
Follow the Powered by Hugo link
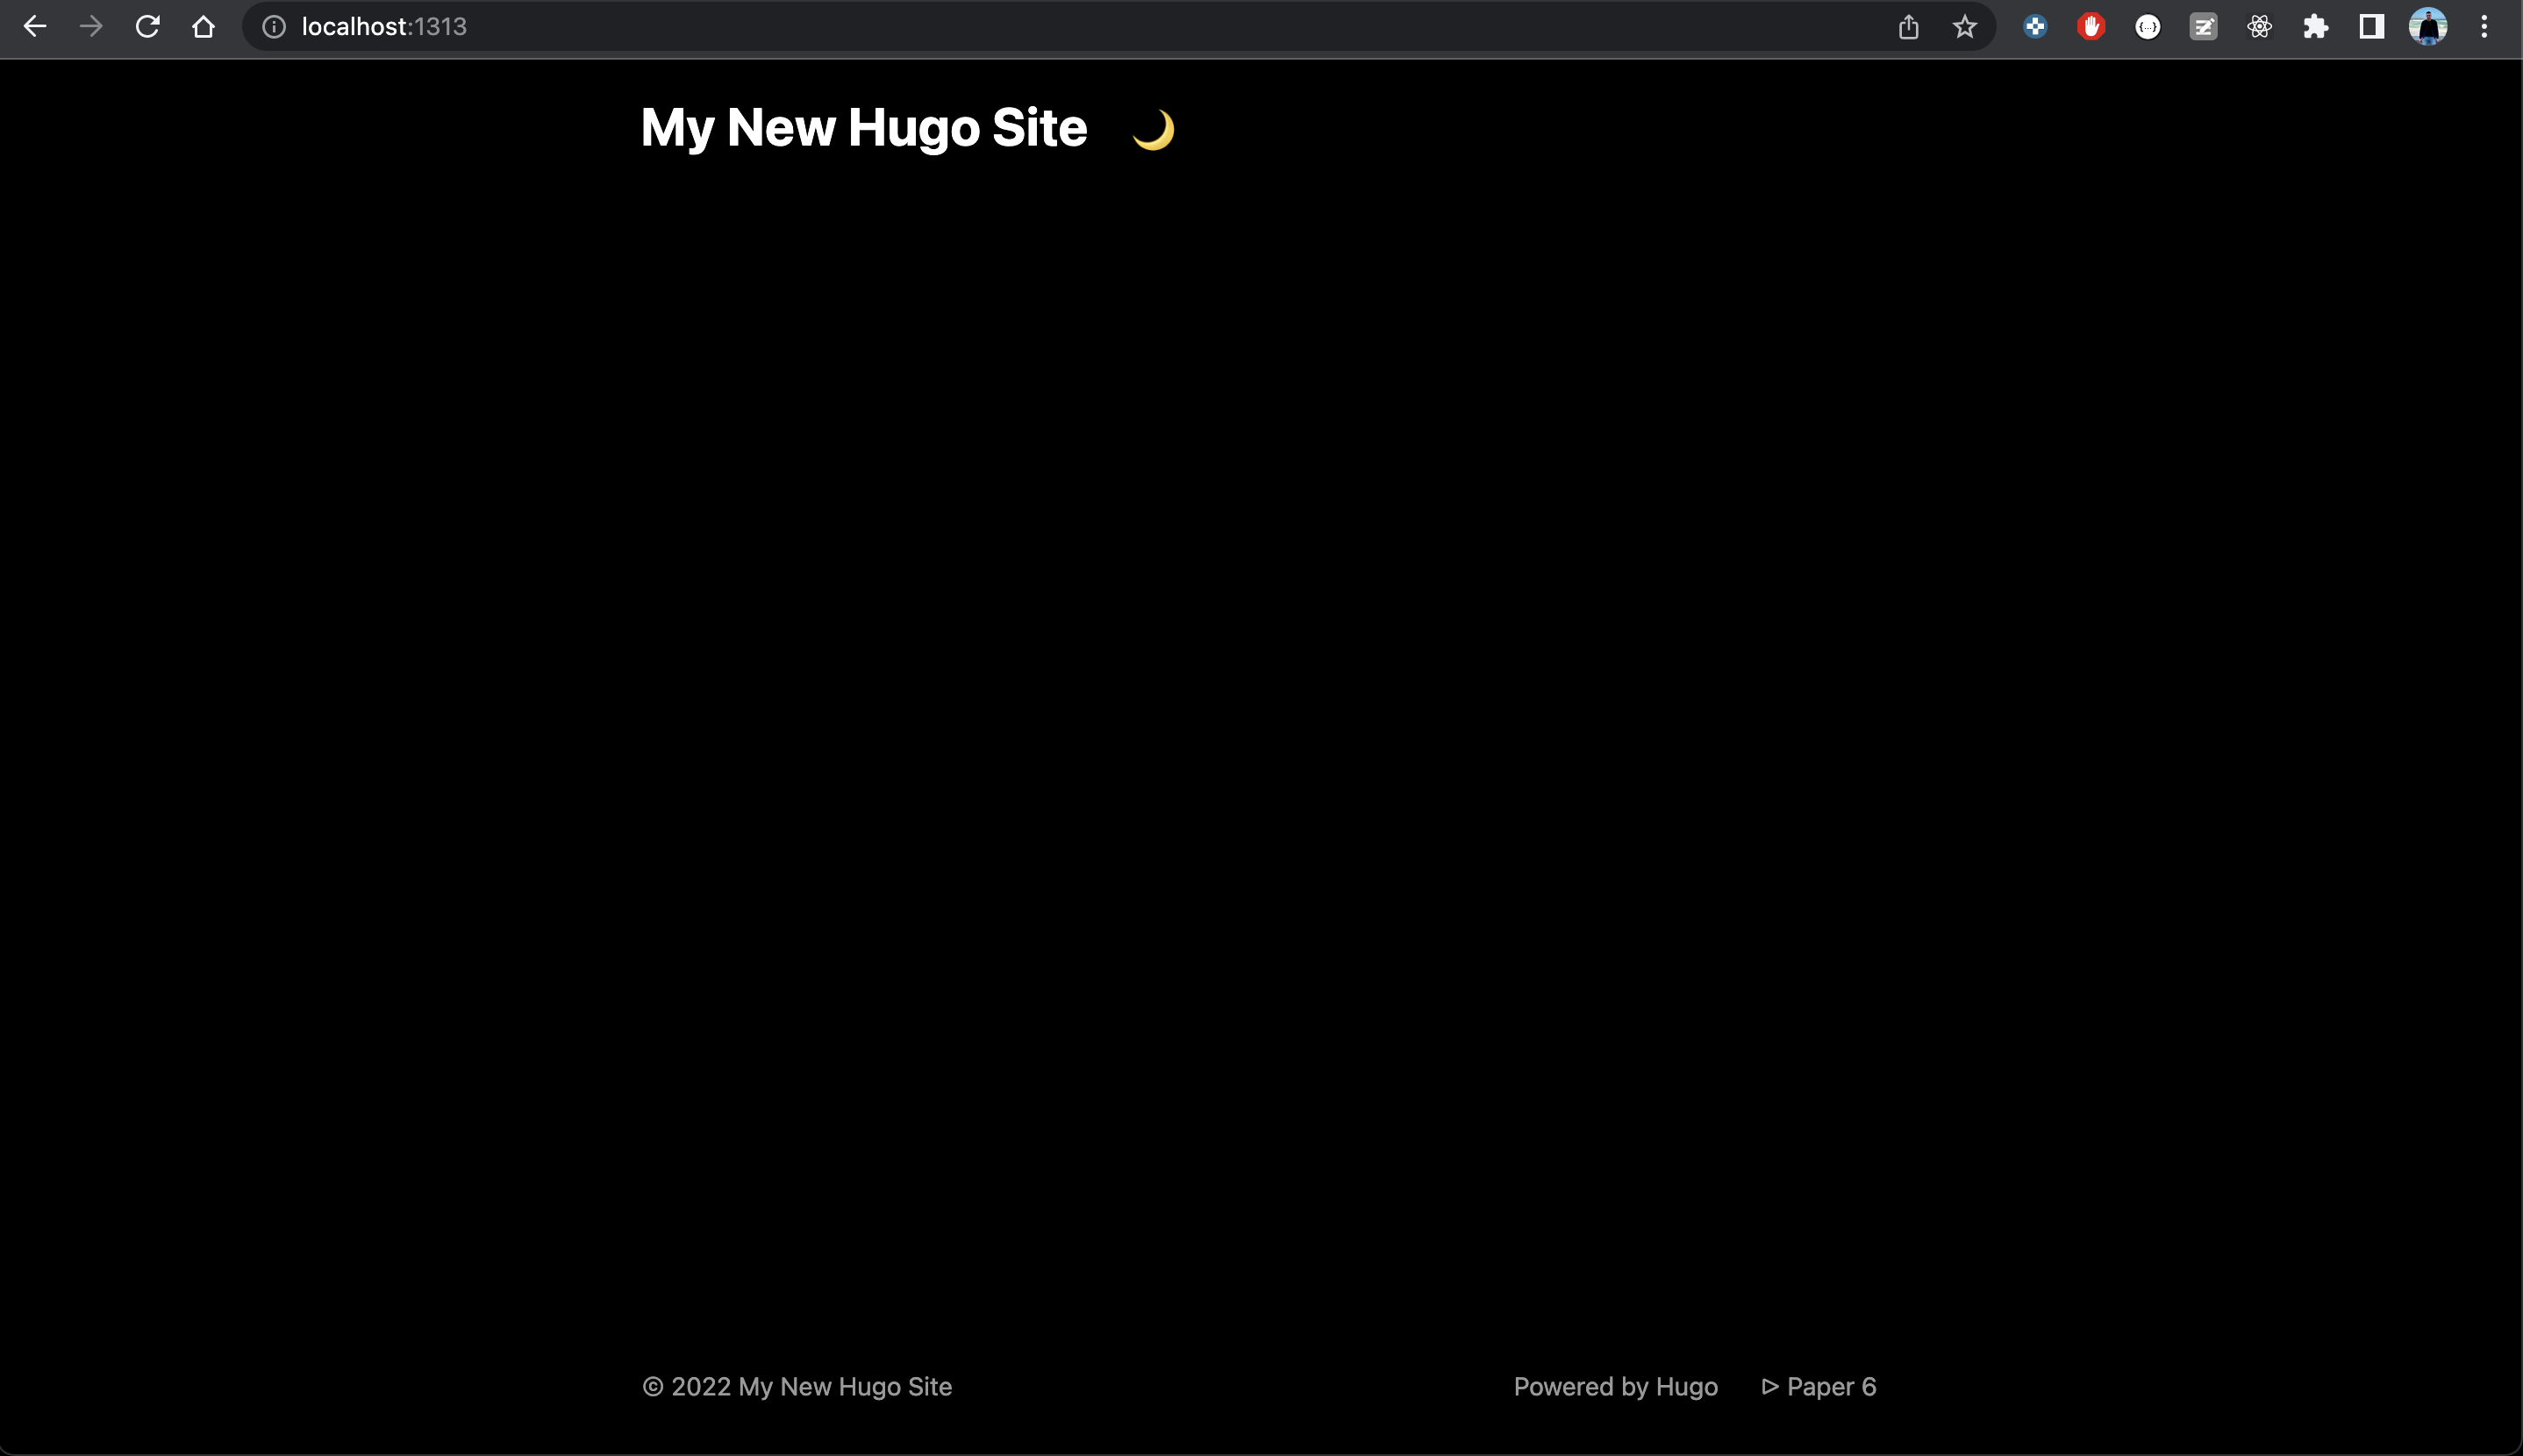click(x=1615, y=1386)
